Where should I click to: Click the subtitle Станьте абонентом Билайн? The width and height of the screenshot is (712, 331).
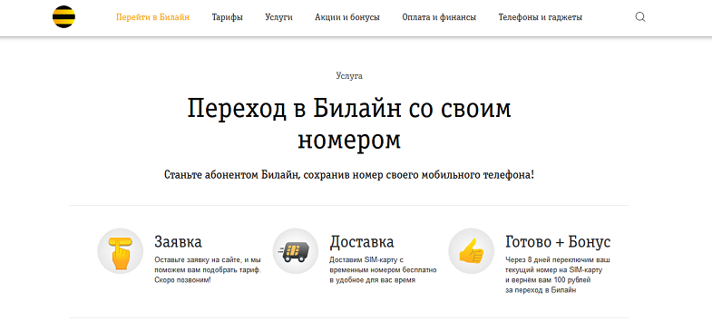coord(349,175)
